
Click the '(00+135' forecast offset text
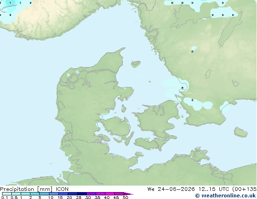pos(244,189)
